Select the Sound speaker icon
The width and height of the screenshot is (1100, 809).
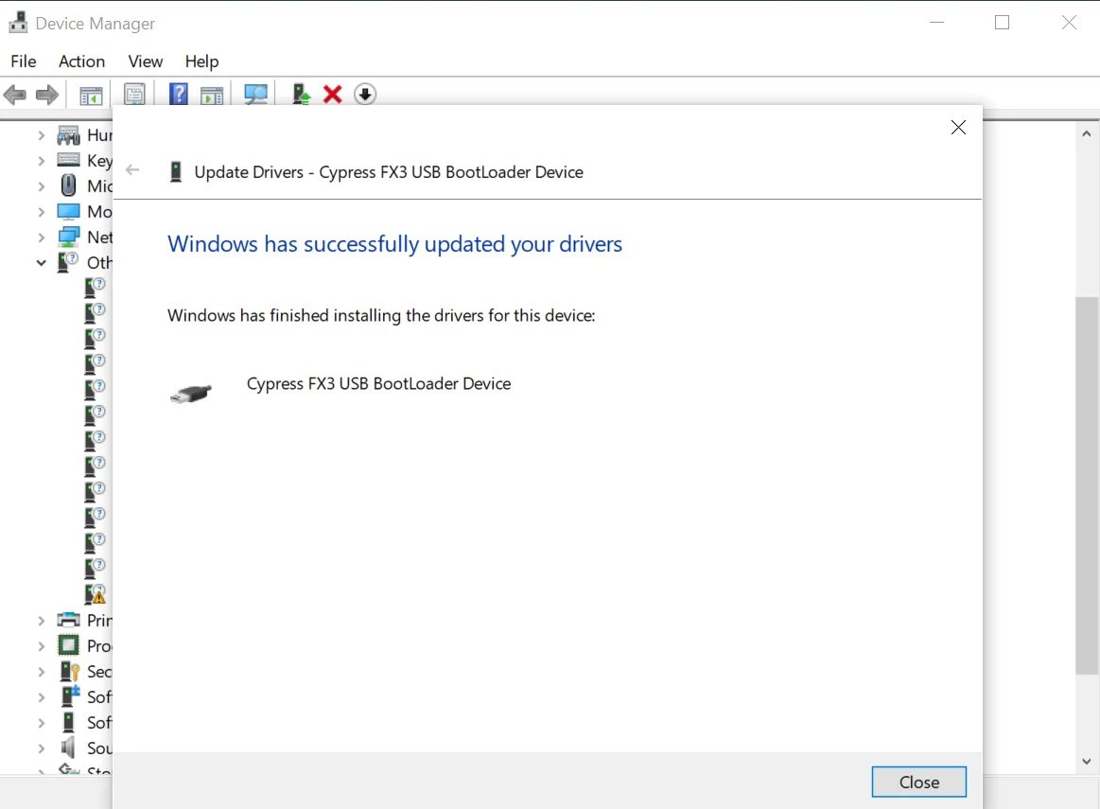click(68, 747)
